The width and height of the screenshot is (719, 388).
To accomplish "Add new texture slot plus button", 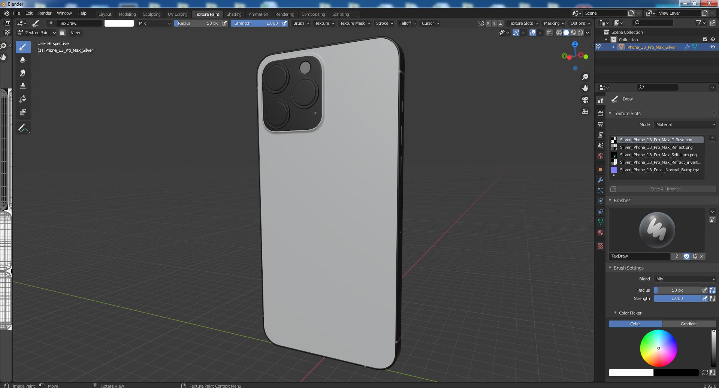I will (x=712, y=138).
